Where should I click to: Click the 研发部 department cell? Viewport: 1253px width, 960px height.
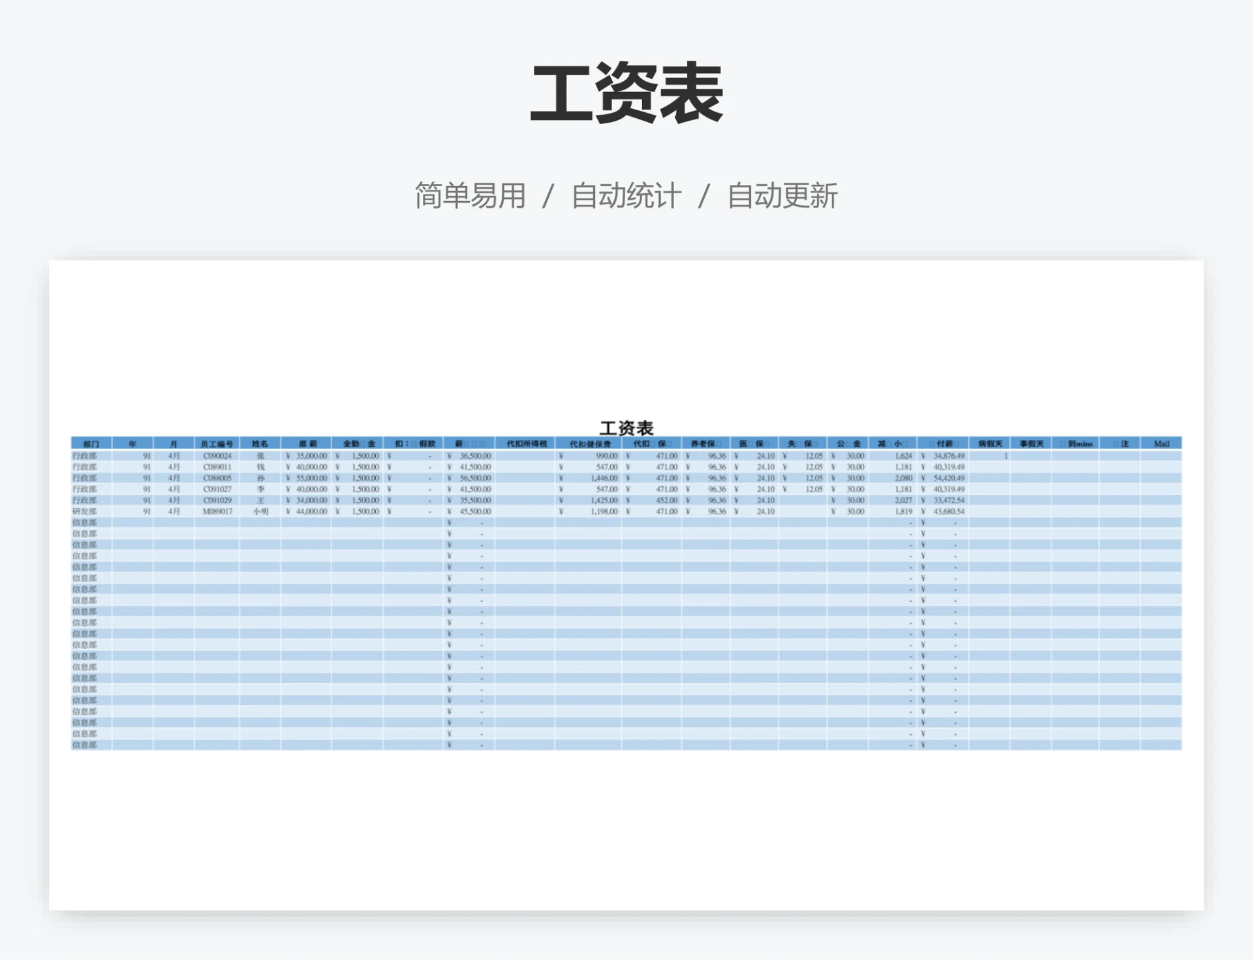[x=89, y=511]
